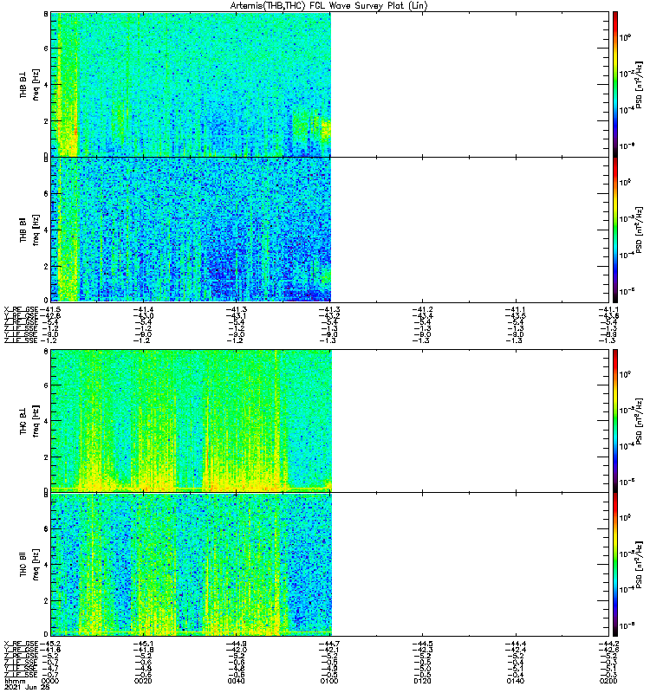Click the color bar beside the THB B-parallel panel

tap(615, 230)
